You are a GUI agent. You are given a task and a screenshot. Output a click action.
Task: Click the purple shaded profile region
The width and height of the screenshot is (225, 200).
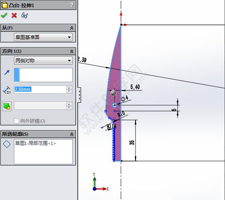click(x=116, y=80)
